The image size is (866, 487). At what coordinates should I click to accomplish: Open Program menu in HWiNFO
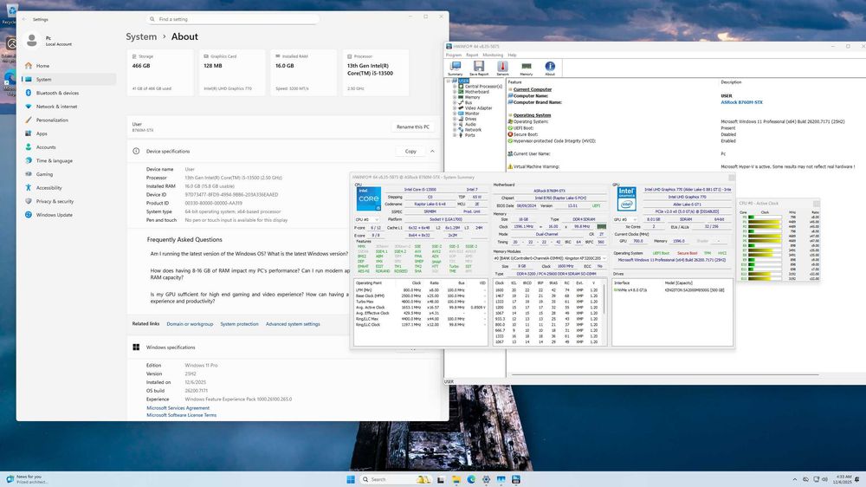[x=454, y=55]
